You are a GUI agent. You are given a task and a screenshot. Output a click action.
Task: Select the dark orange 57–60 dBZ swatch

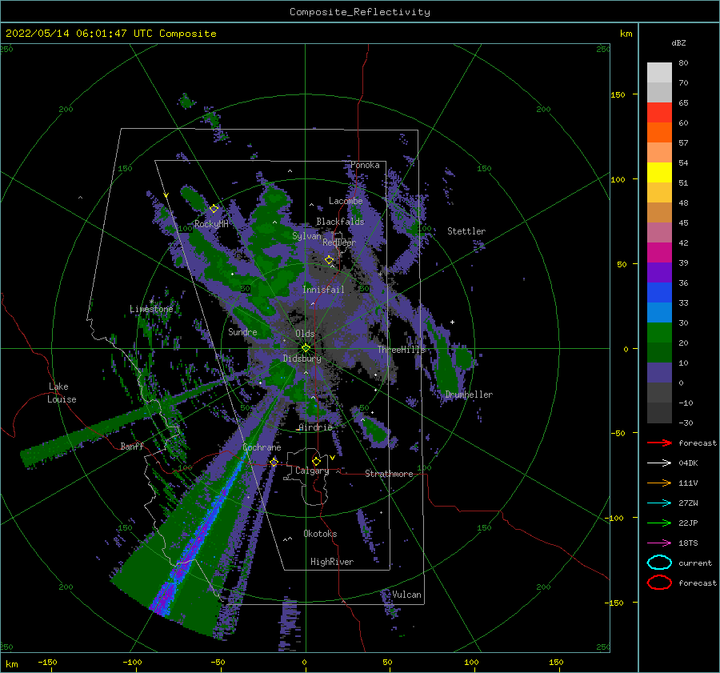pos(659,133)
